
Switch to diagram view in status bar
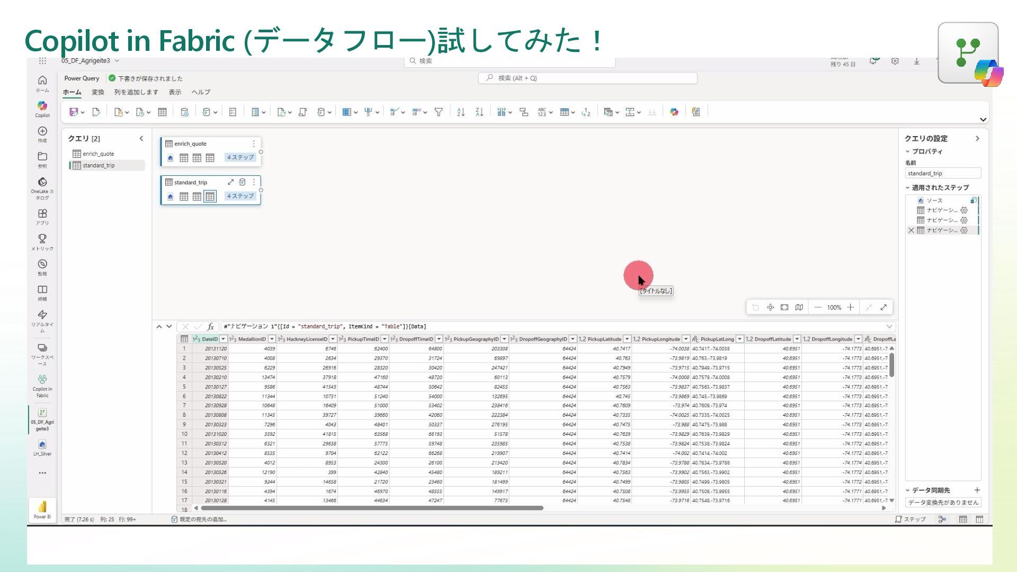coord(942,519)
